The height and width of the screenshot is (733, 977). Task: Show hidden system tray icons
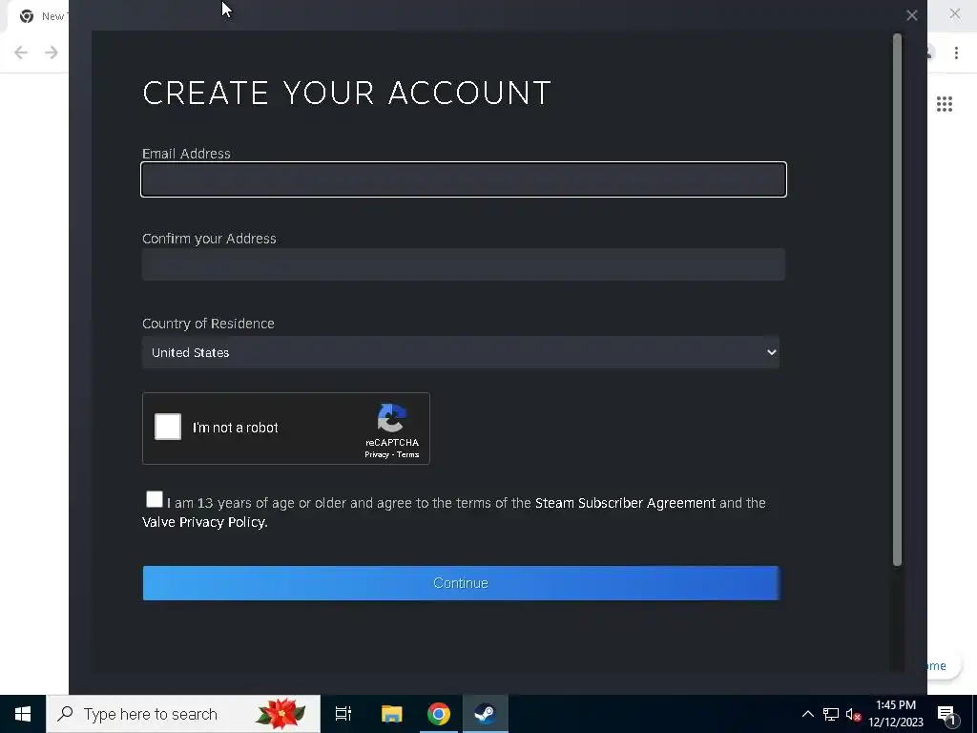(x=807, y=714)
